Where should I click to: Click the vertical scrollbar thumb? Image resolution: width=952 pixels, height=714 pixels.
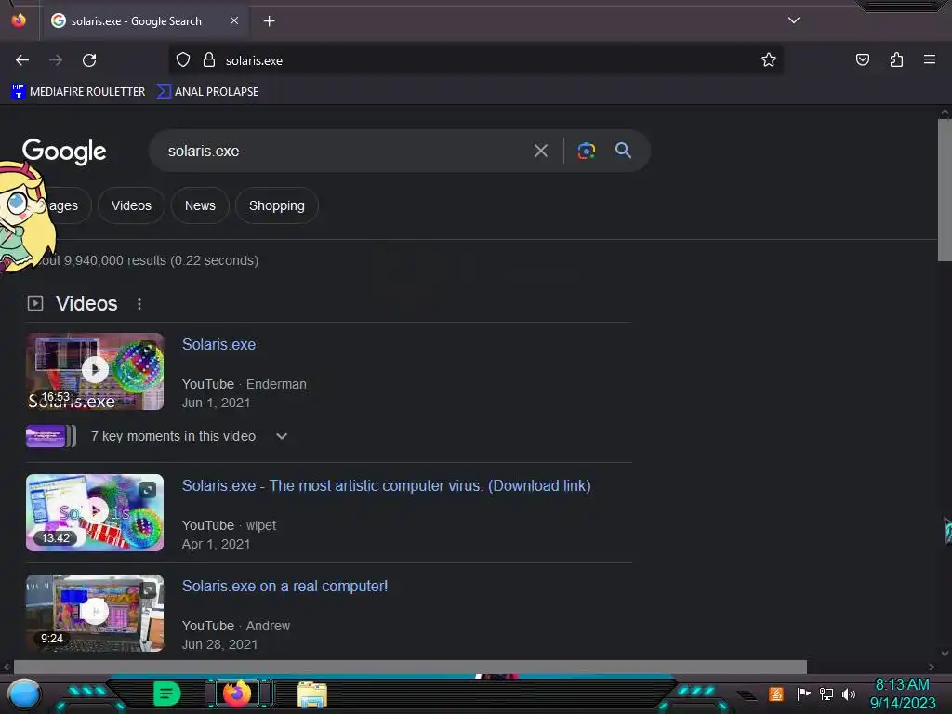(x=945, y=190)
